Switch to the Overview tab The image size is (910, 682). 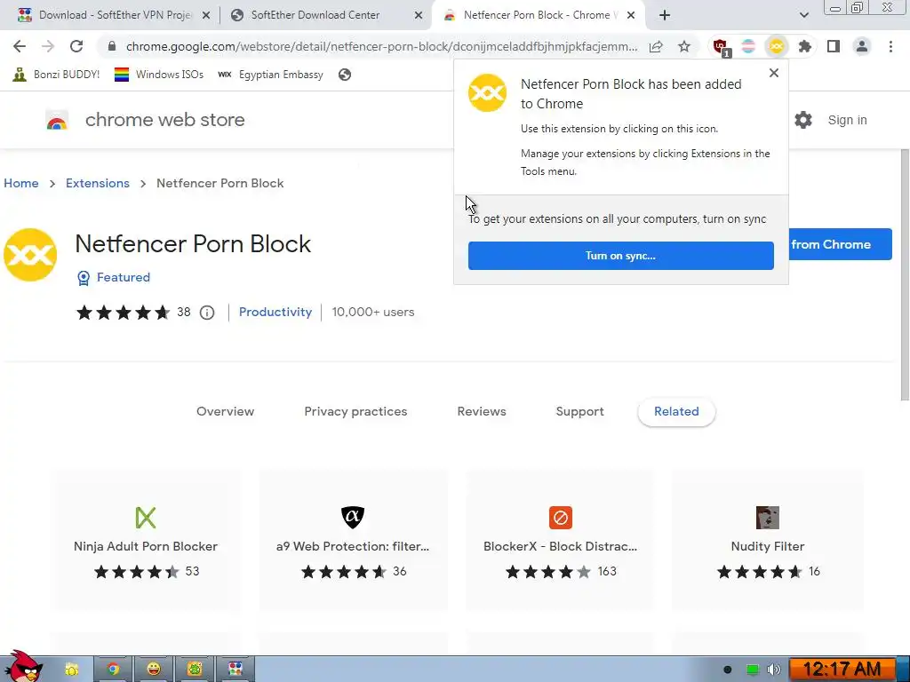(225, 412)
